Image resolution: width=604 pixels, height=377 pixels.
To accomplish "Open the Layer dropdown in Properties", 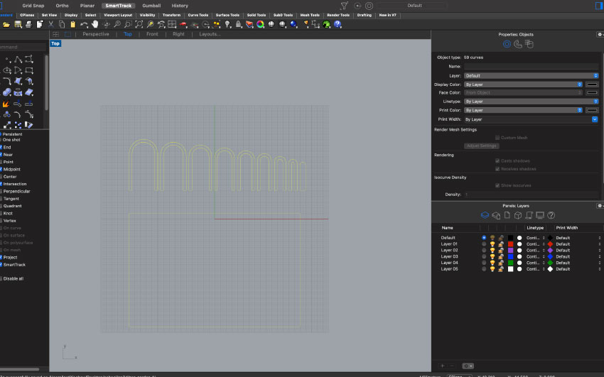I will pos(531,75).
